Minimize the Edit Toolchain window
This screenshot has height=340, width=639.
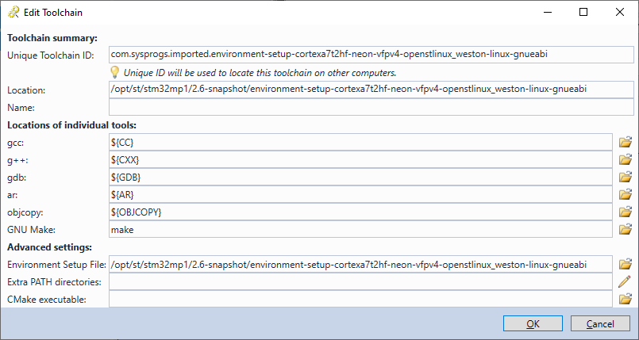(x=547, y=12)
